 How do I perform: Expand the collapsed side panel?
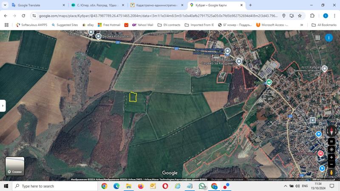coord(3,106)
